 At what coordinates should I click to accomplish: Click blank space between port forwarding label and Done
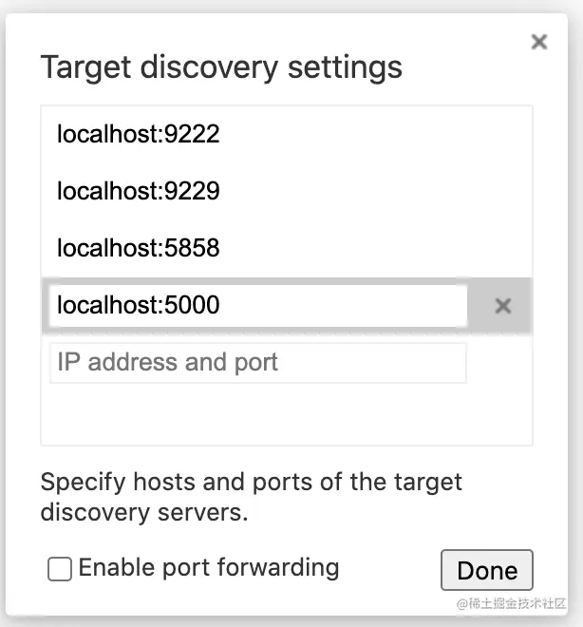coord(389,570)
